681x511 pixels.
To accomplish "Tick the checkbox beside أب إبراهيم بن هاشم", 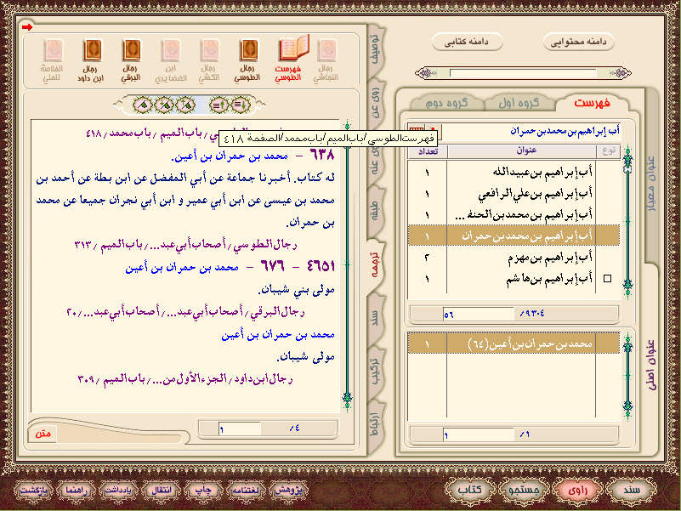I will 608,279.
